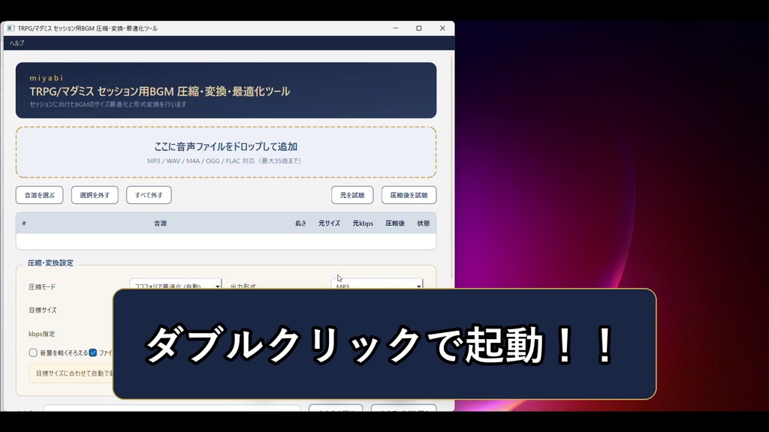The height and width of the screenshot is (432, 769).
Task: Minimize the BGM tool window
Action: pyautogui.click(x=396, y=28)
